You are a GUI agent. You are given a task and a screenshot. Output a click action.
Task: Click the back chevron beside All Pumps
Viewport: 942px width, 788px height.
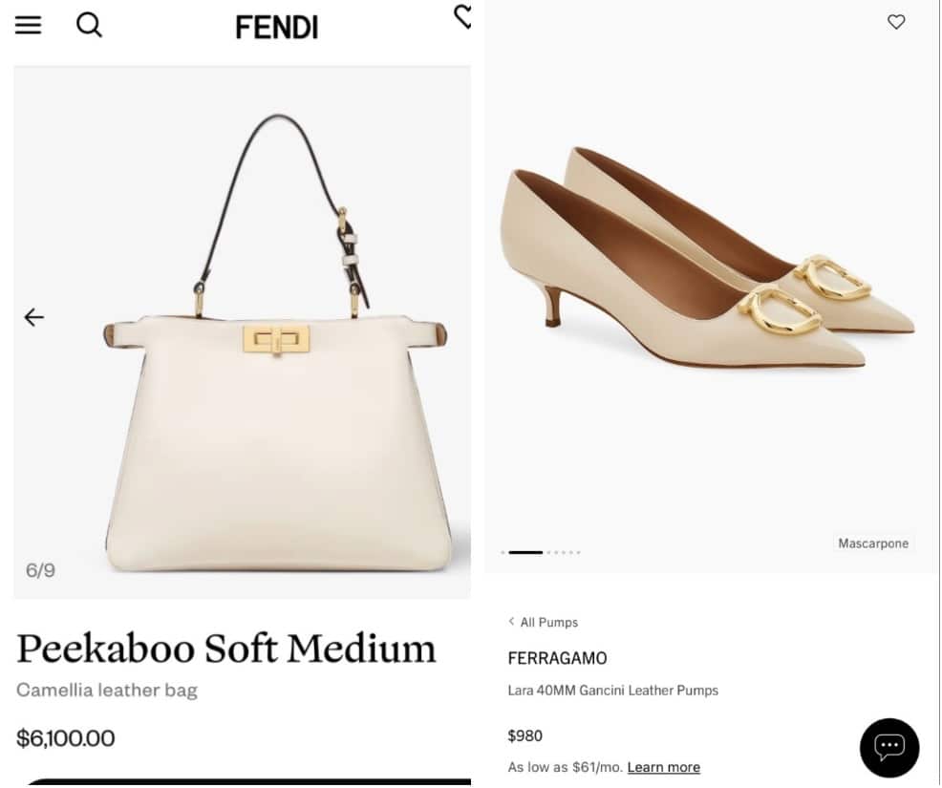[511, 622]
